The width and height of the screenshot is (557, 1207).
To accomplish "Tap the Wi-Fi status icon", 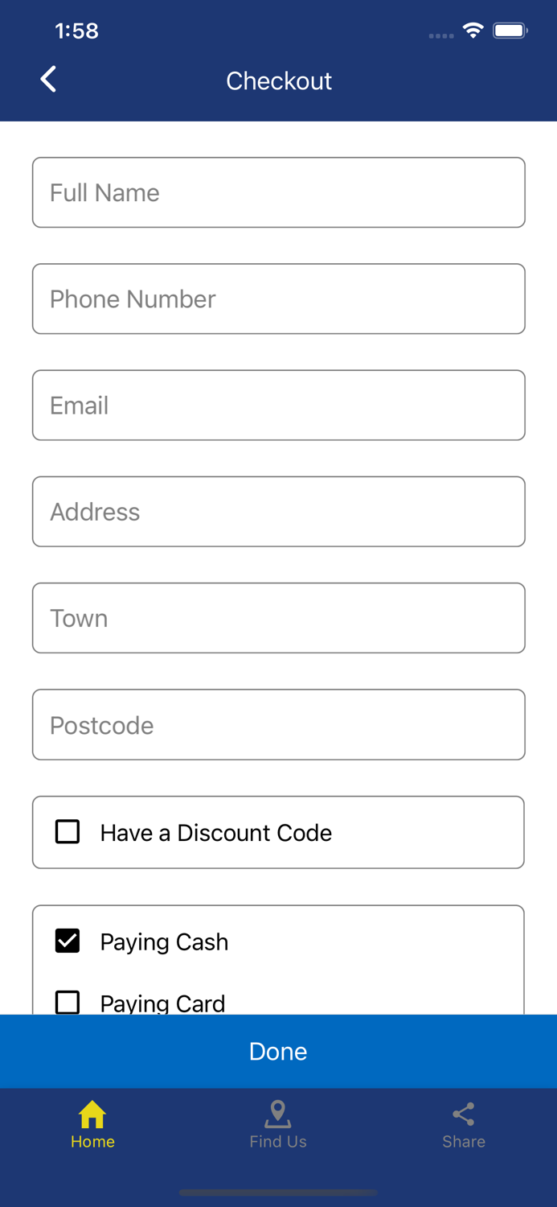I will [x=473, y=31].
